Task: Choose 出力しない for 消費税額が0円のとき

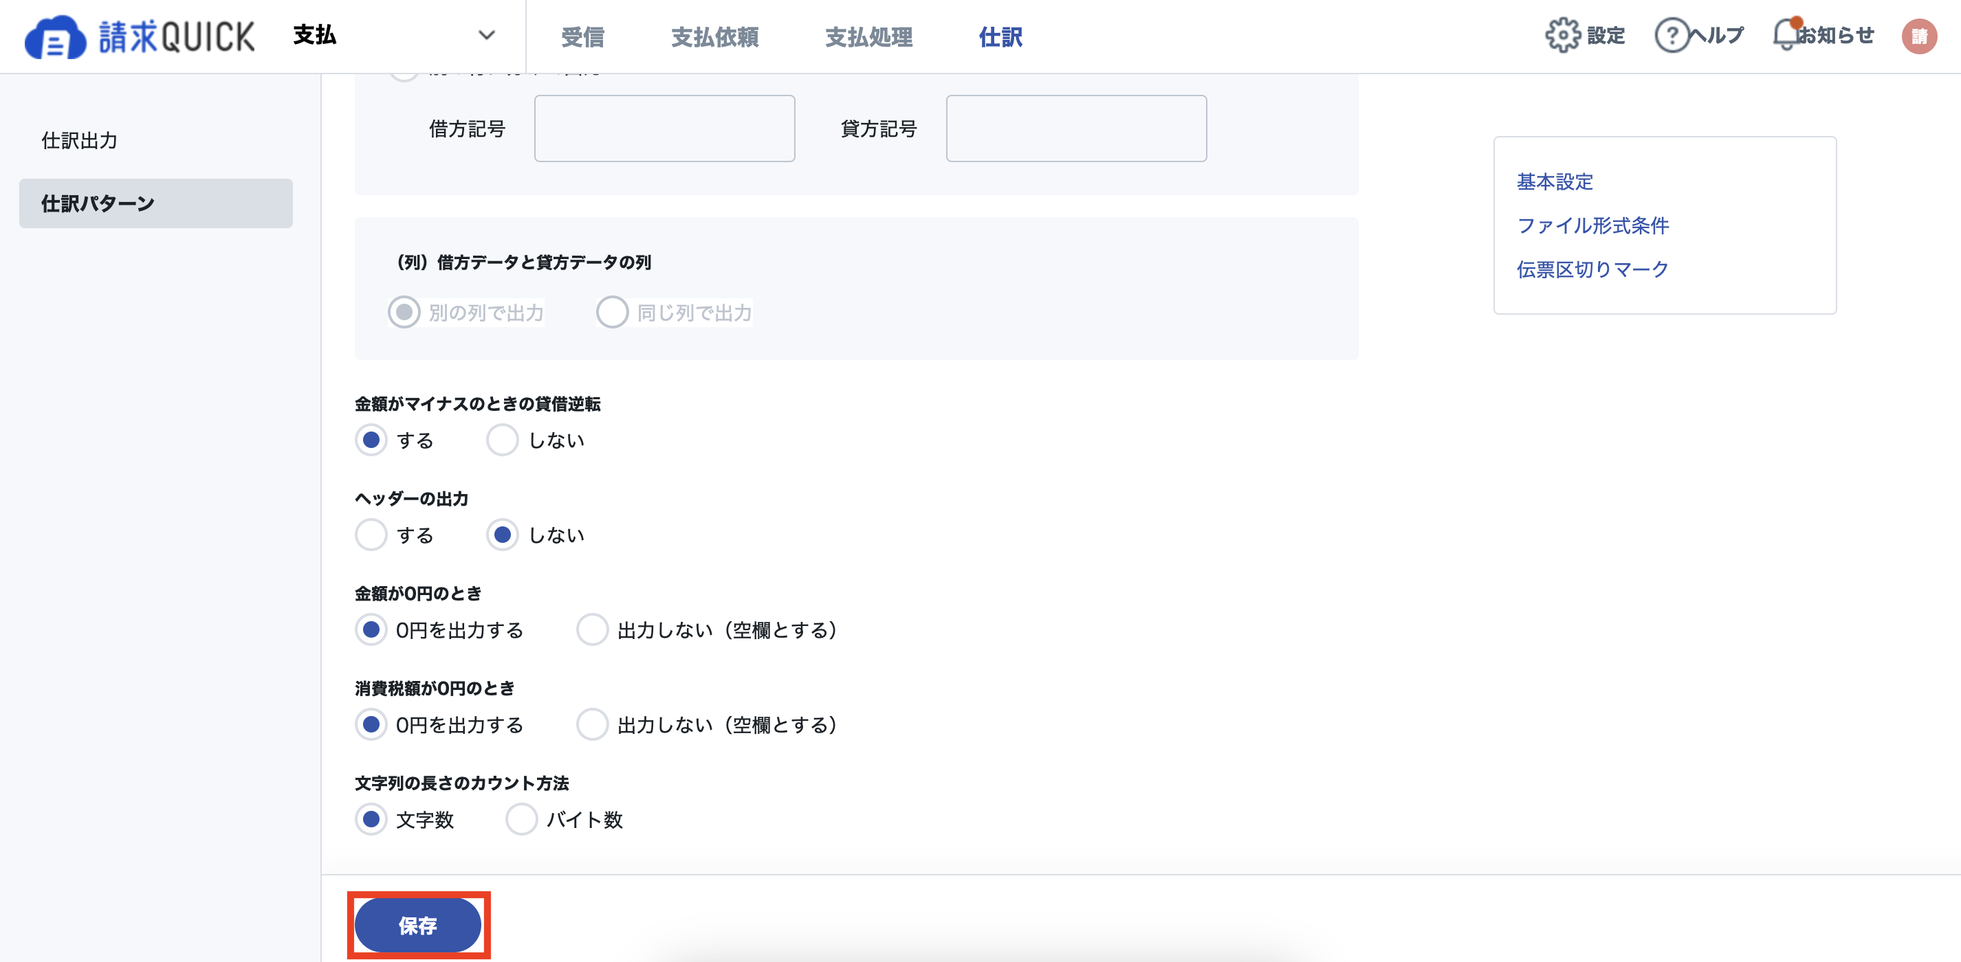Action: click(x=592, y=725)
